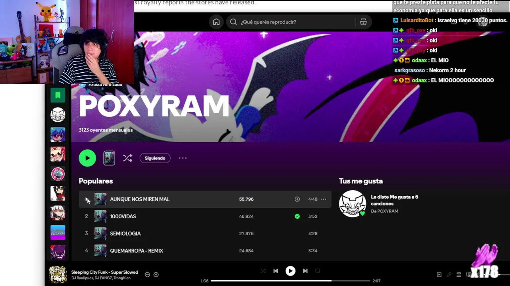Viewport: 510px width, 286px height.
Task: Click the elapsed time 1:36
Action: tap(204, 281)
